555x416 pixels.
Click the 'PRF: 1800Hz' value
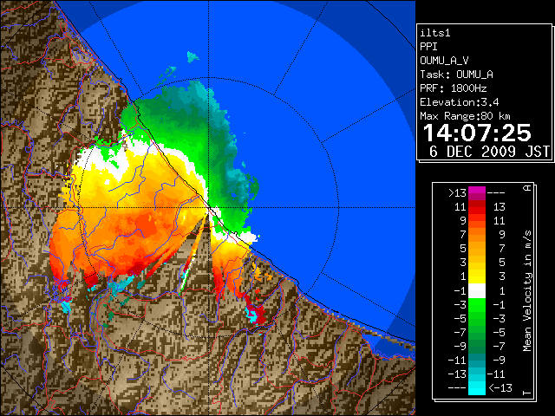[x=453, y=88]
